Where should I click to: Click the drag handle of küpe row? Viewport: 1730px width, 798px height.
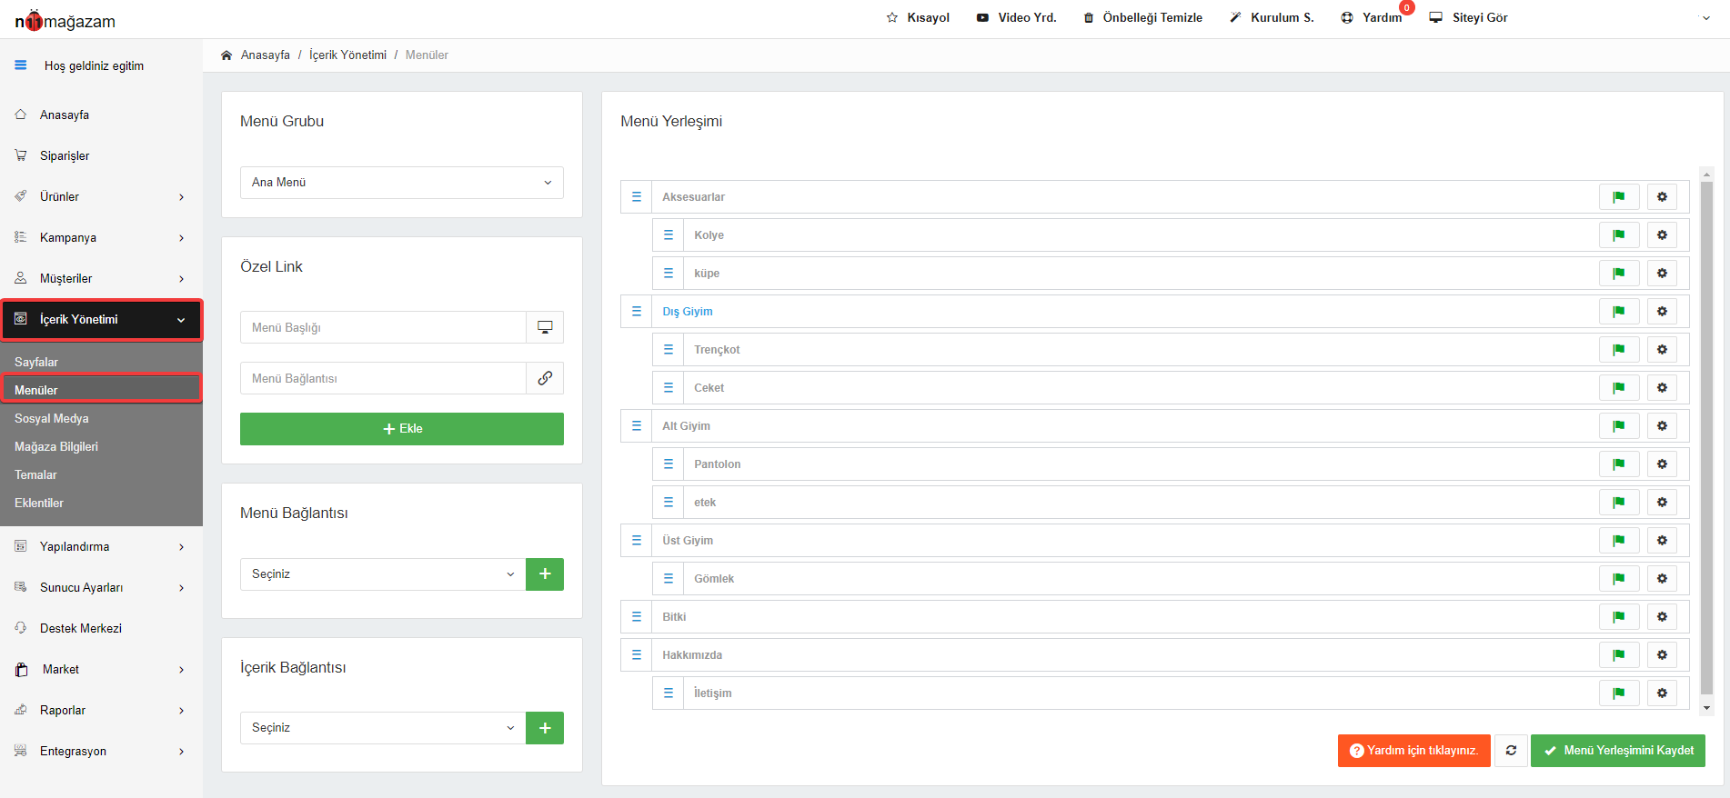[x=669, y=274]
